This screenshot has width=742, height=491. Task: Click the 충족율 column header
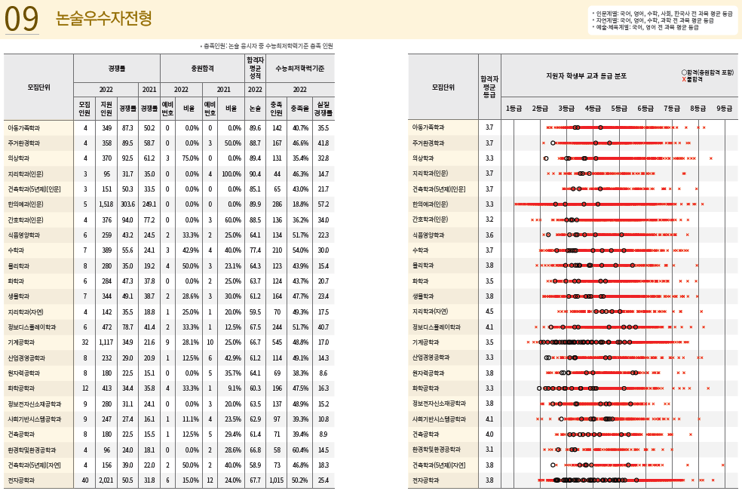[299, 109]
